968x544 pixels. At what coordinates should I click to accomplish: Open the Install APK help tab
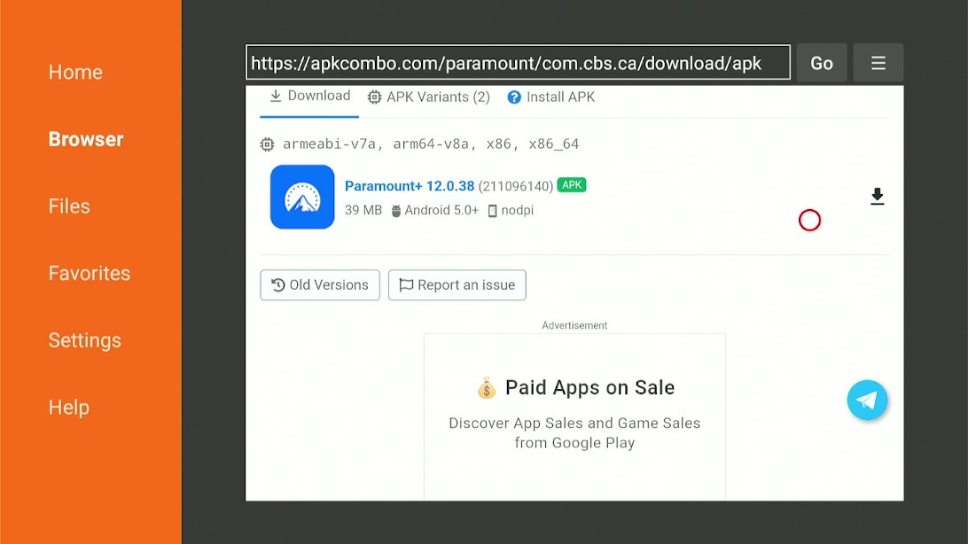tap(551, 97)
